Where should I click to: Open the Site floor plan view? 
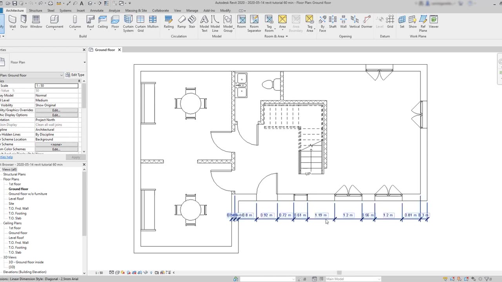(x=11, y=204)
